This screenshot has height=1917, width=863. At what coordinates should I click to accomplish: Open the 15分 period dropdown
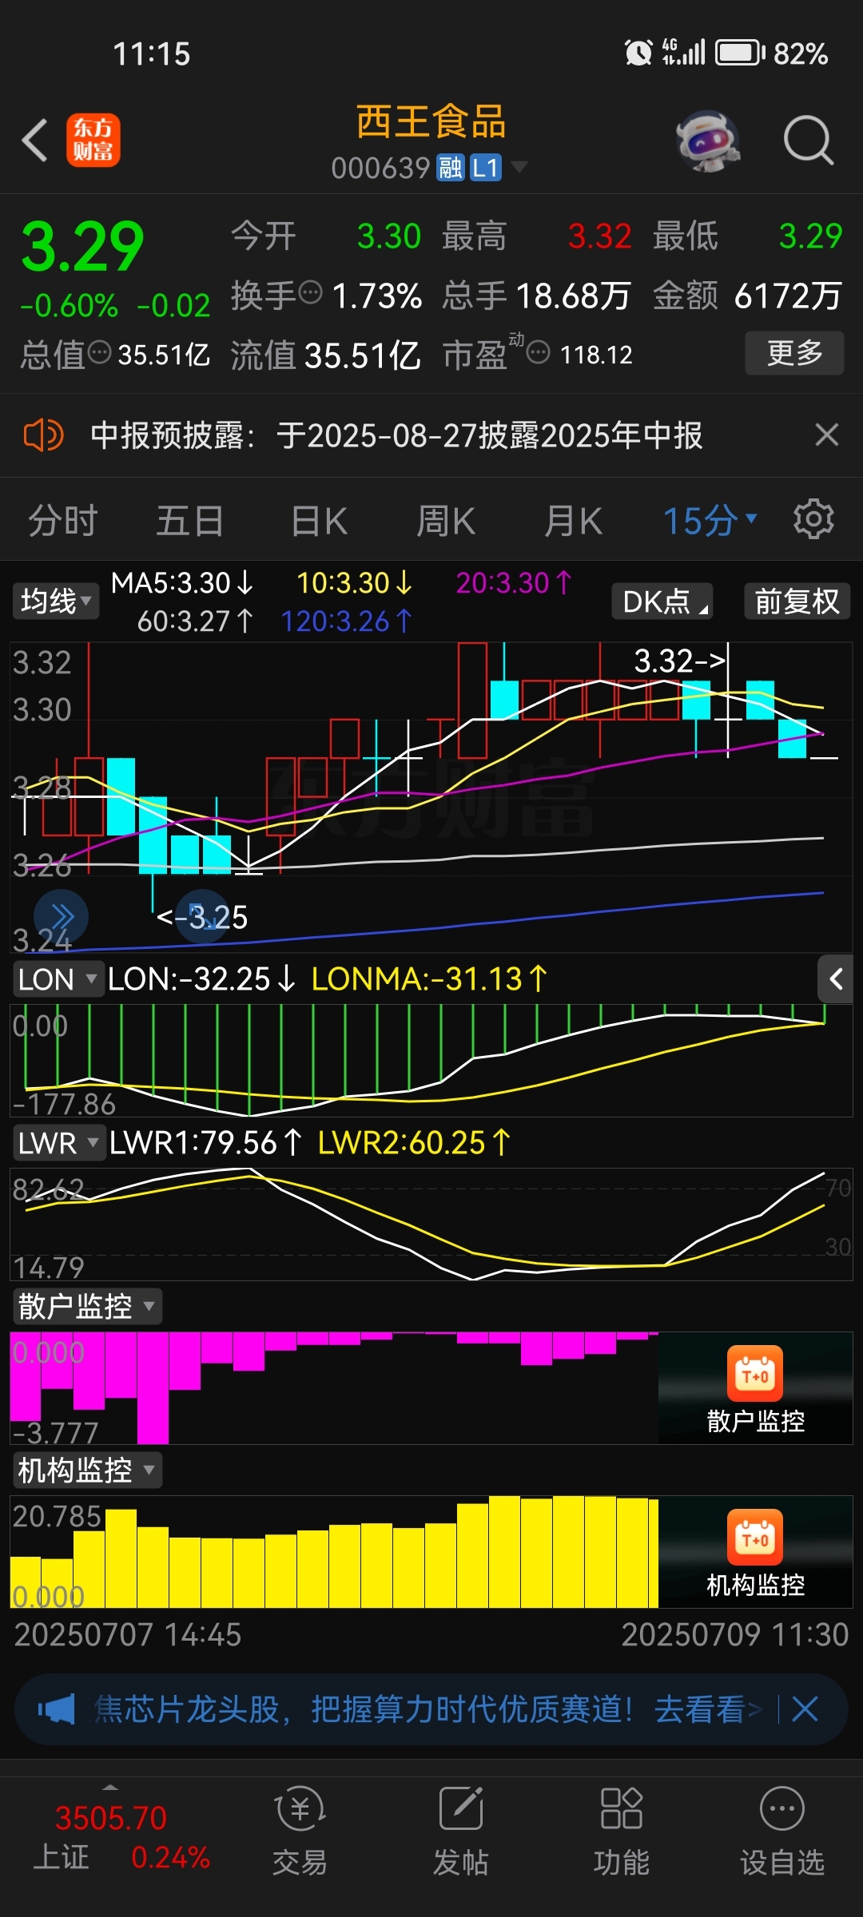coord(710,521)
